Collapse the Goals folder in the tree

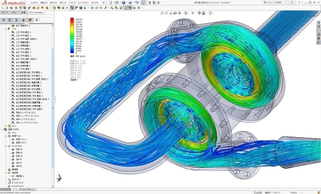point(6,29)
